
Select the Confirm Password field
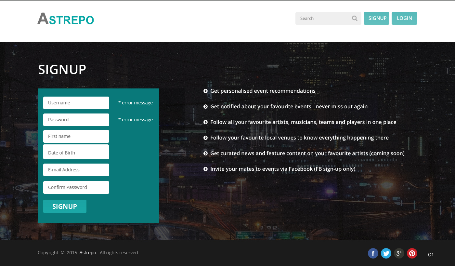pyautogui.click(x=76, y=187)
